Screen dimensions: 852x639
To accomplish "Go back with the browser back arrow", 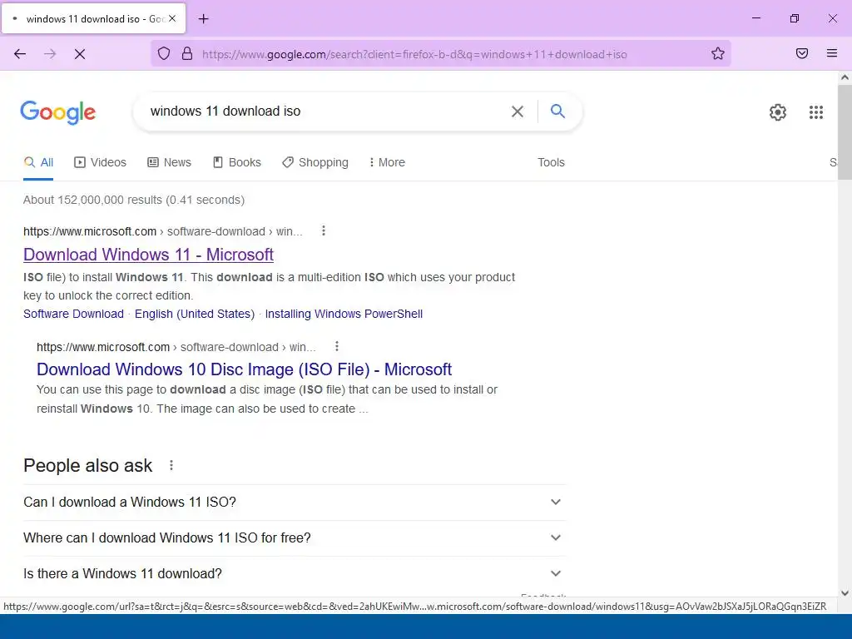I will coord(20,54).
